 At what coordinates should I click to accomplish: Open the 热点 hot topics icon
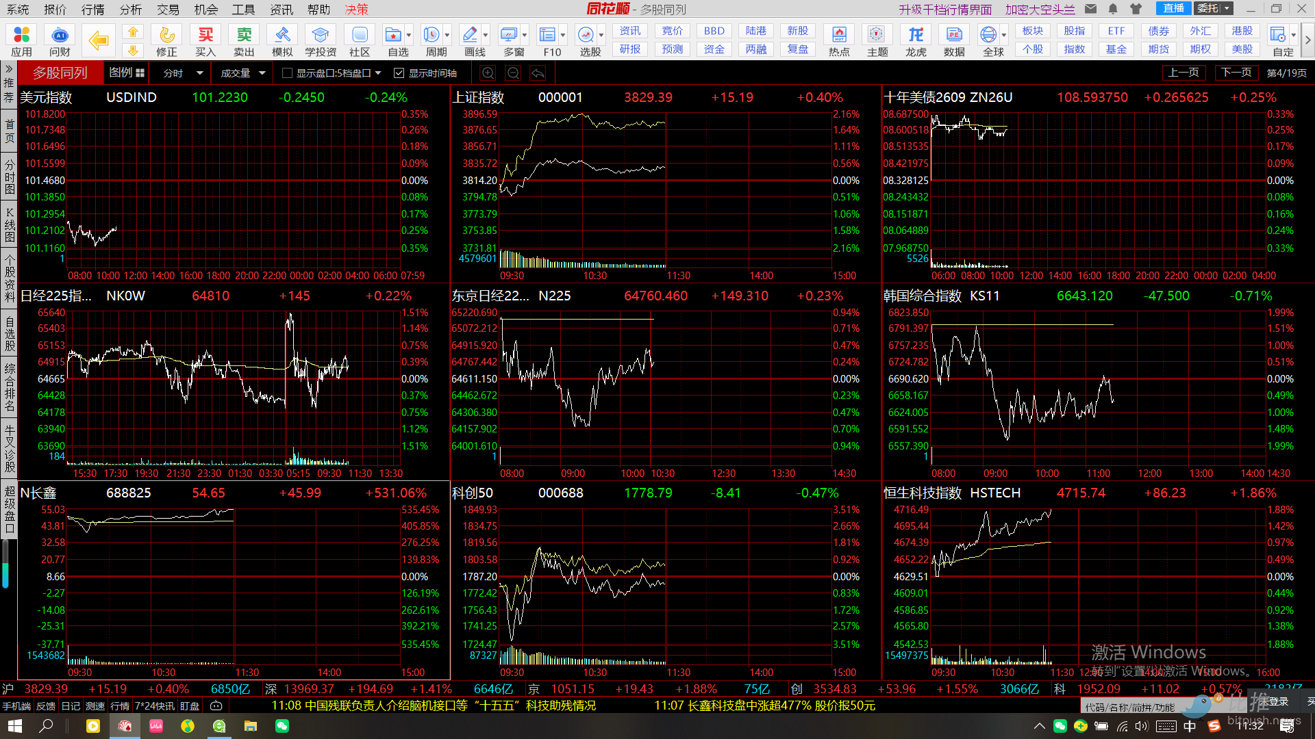pyautogui.click(x=839, y=40)
